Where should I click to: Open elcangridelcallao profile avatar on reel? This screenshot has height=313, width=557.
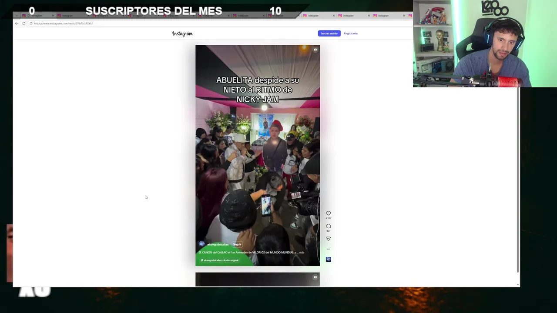(x=201, y=244)
